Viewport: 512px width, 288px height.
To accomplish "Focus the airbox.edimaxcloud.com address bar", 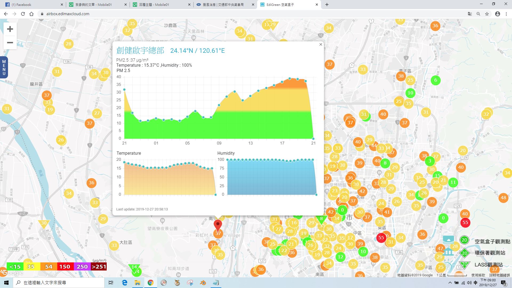I will click(251, 14).
